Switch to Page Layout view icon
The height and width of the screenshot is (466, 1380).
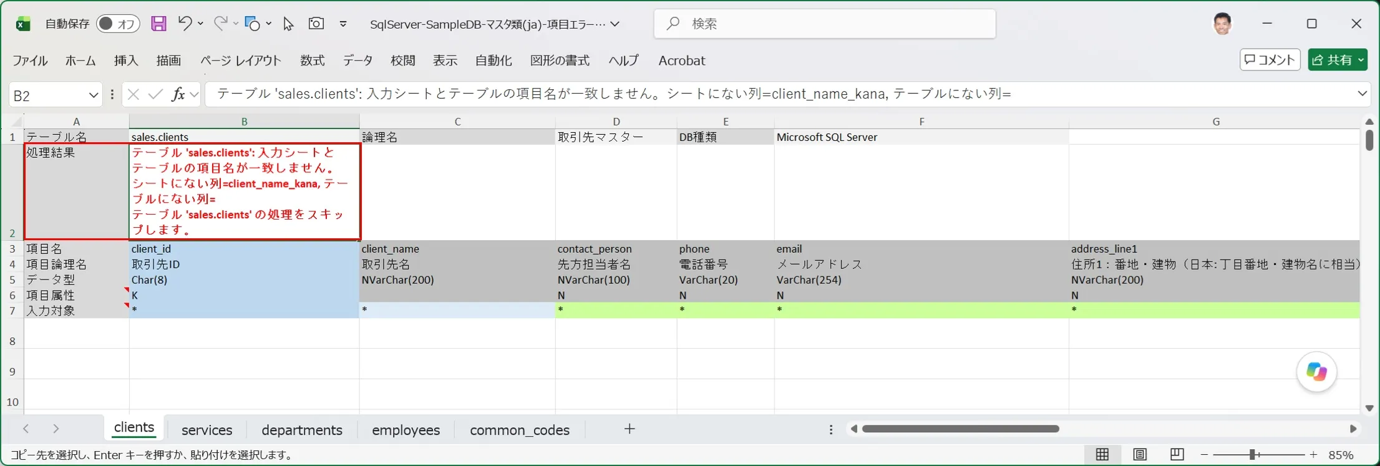[x=1140, y=455]
